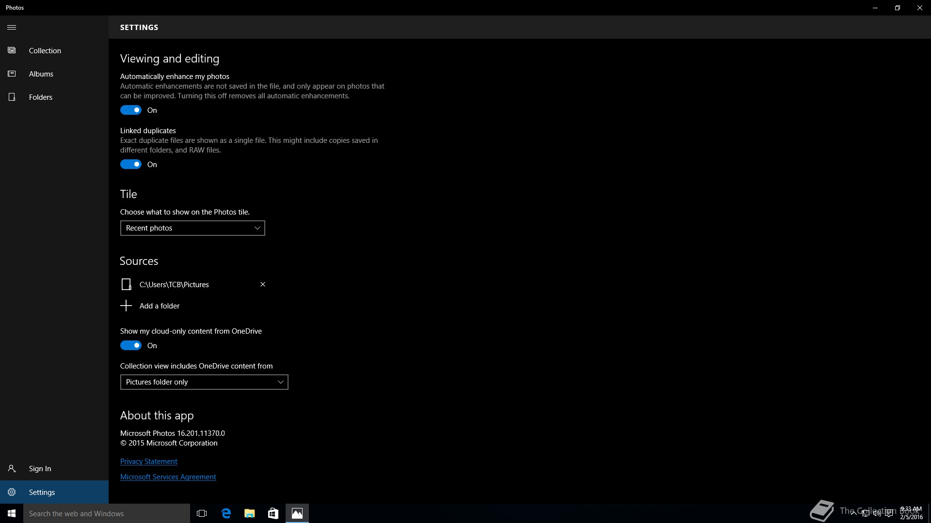Click the Folders icon in sidebar
Viewport: 931px width, 523px height.
point(12,97)
